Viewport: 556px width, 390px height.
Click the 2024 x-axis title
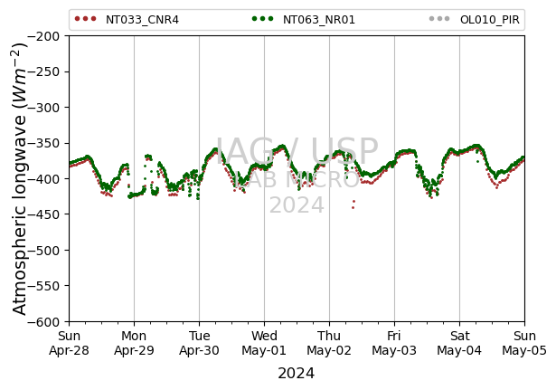click(x=297, y=374)
